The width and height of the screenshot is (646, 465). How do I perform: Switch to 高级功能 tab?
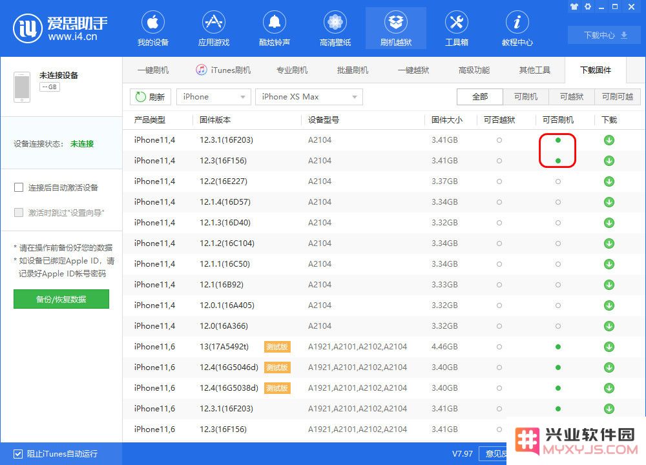coord(474,70)
